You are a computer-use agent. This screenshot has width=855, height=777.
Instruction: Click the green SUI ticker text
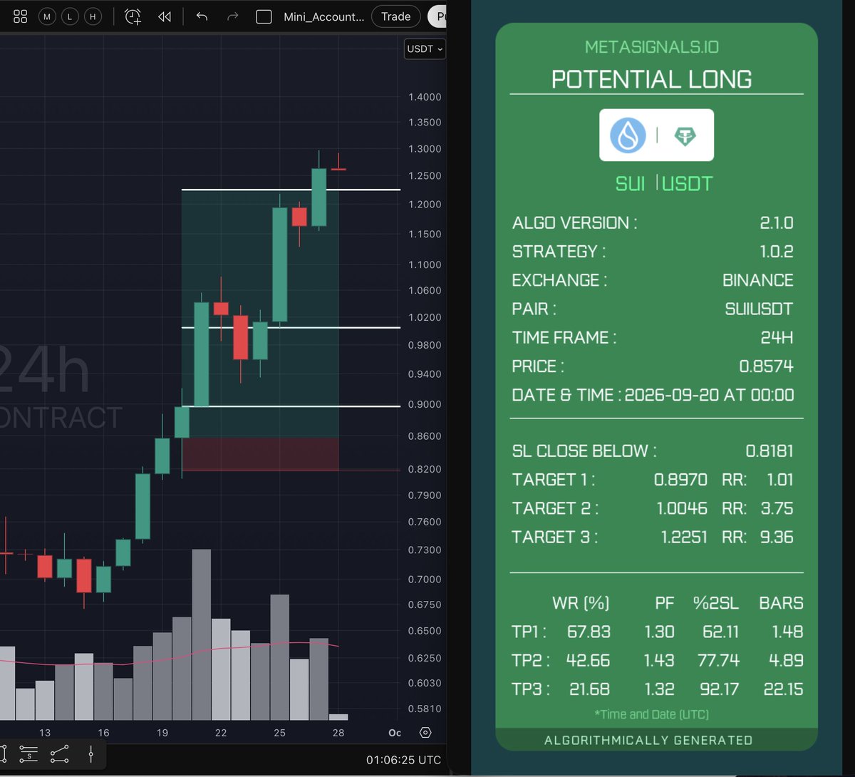(630, 184)
